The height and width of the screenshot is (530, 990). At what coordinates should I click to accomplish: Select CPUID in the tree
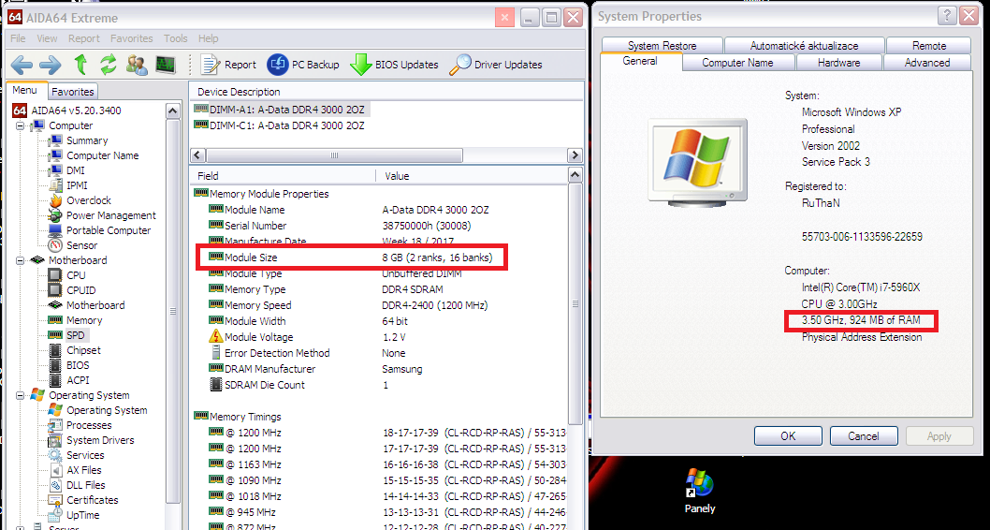click(x=80, y=290)
